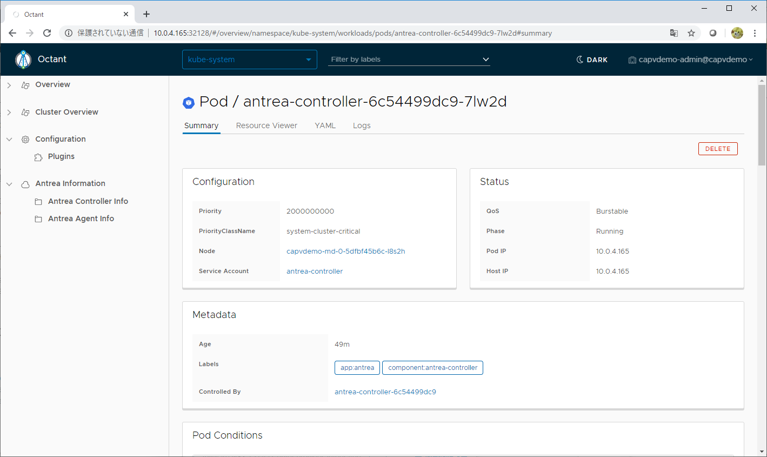Click the scrollbar up arrow
The height and width of the screenshot is (457, 767).
pos(762,80)
